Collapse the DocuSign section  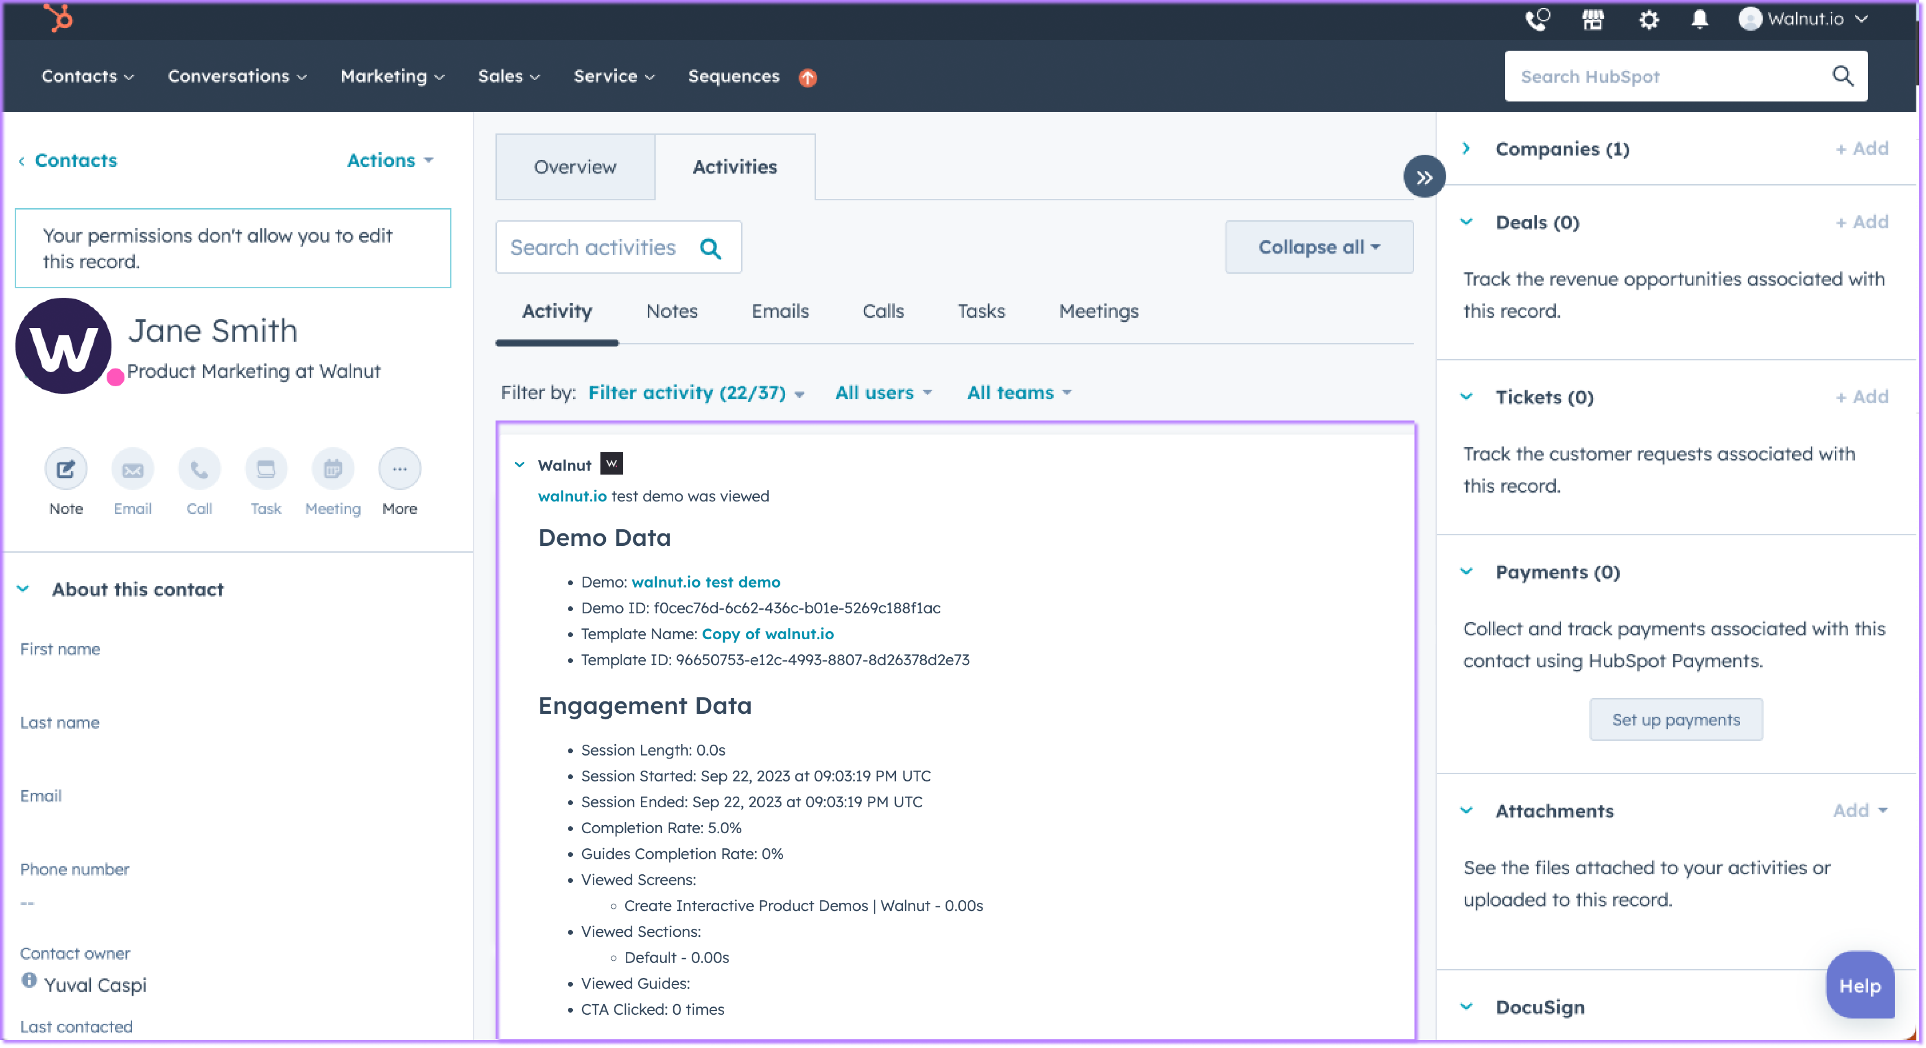pyautogui.click(x=1466, y=1006)
